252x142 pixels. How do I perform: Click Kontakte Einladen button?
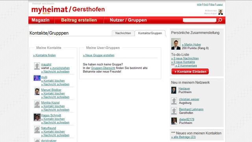tap(190, 72)
